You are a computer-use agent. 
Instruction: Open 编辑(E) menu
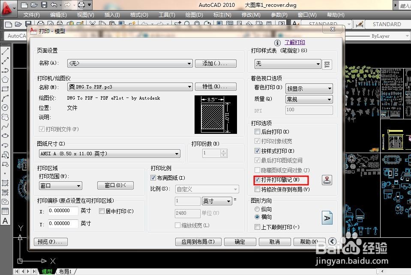[x=58, y=15]
